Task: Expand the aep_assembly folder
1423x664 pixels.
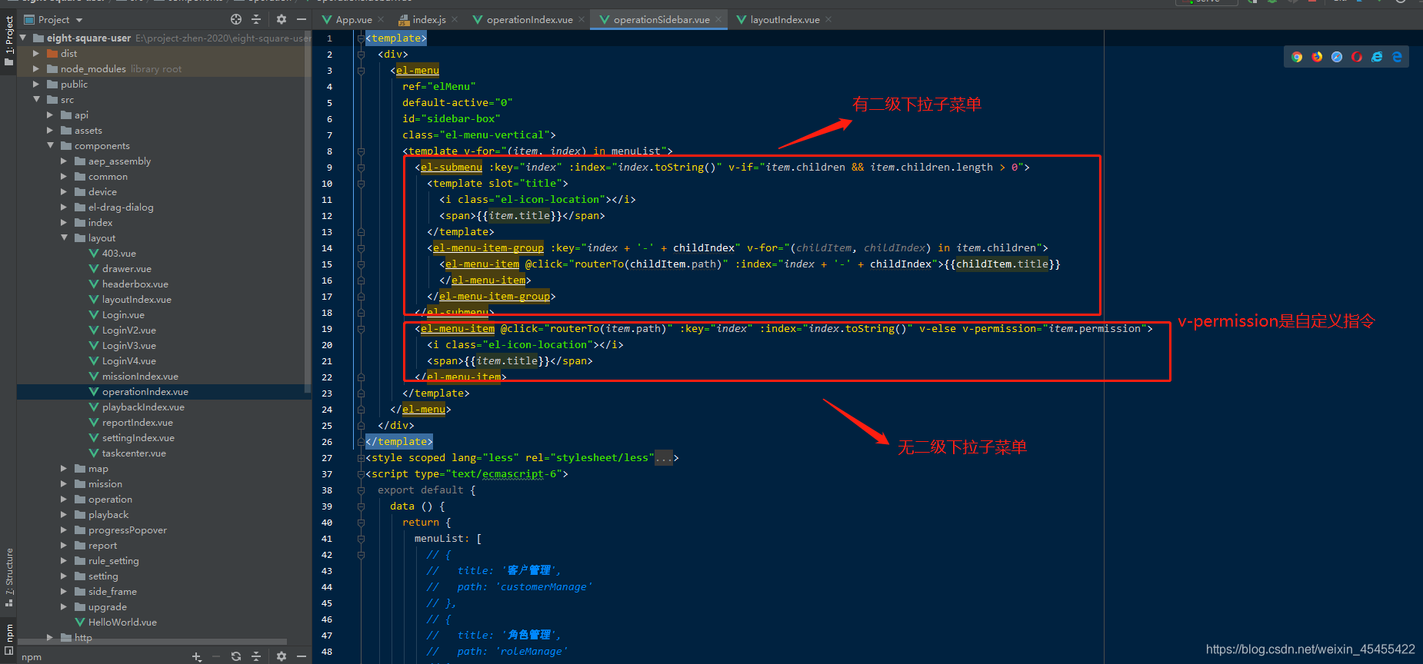Action: tap(64, 161)
